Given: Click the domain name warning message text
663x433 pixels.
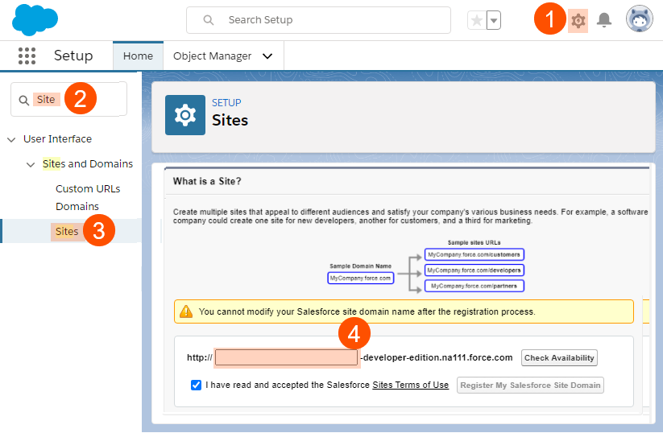Looking at the screenshot, I should [367, 311].
